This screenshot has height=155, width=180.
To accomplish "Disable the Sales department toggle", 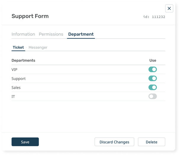I will click(x=152, y=87).
